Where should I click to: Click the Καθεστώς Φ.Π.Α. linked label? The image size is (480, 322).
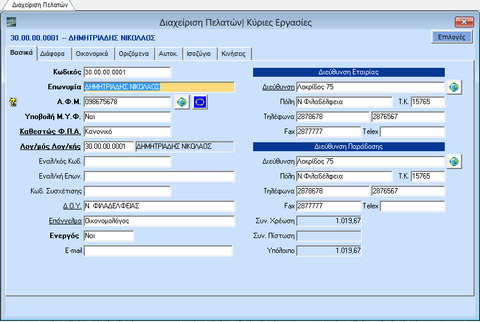[50, 132]
